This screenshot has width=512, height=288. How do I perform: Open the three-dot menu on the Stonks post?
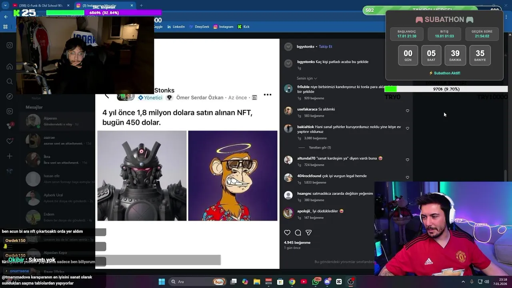[x=268, y=95]
